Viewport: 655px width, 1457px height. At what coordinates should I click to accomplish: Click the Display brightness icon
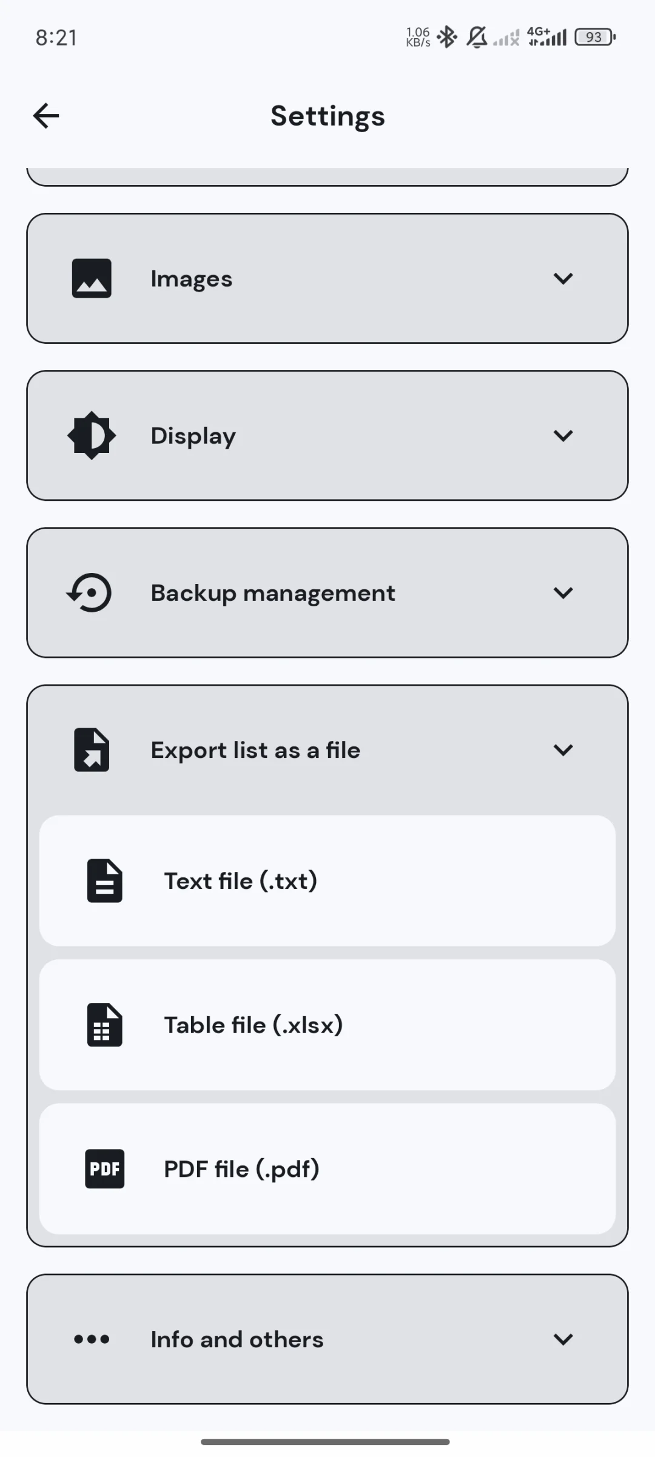[x=92, y=435]
